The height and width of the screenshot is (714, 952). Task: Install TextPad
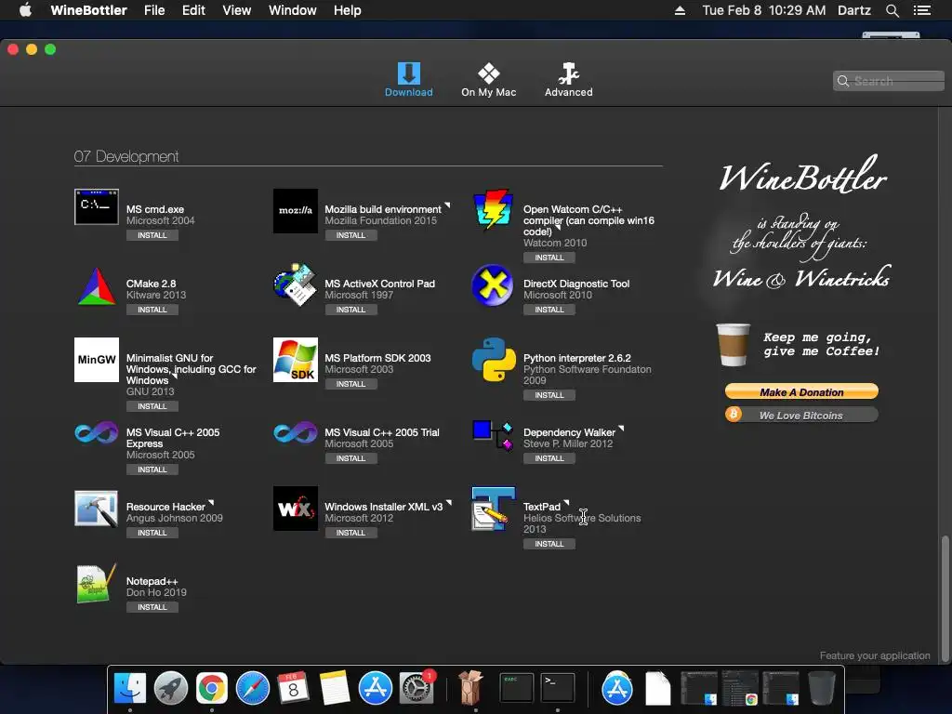click(549, 544)
